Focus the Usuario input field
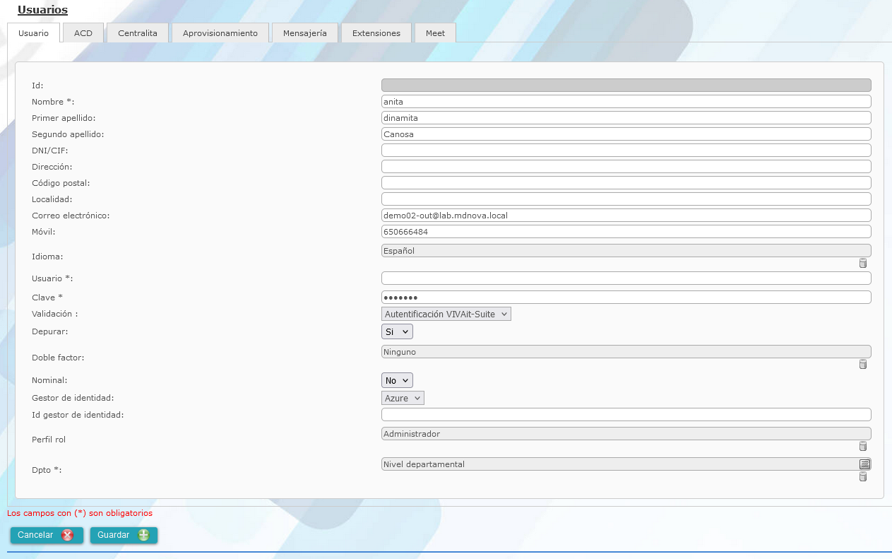Image resolution: width=892 pixels, height=559 pixels. pos(626,278)
